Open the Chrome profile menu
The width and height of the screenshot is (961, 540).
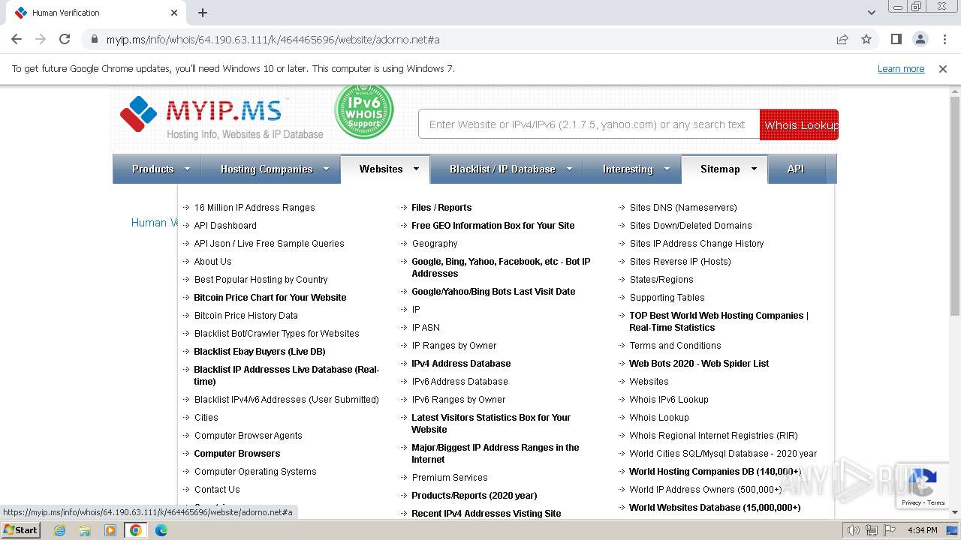click(920, 39)
